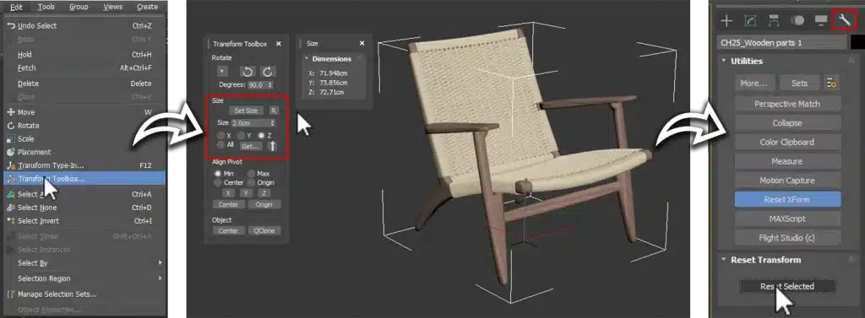The width and height of the screenshot is (865, 318).
Task: Collapse the Reset Transform rollout
Action: point(723,260)
